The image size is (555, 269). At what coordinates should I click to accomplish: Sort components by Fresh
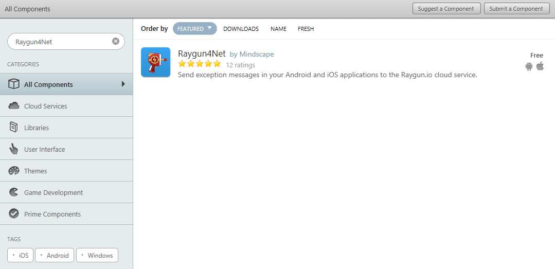coord(306,29)
